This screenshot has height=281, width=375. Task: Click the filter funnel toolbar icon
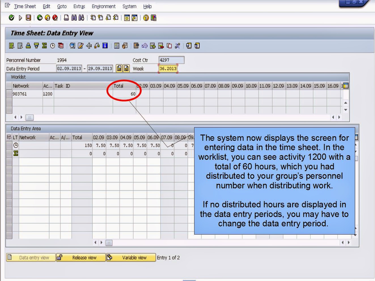click(36, 46)
